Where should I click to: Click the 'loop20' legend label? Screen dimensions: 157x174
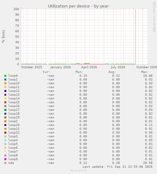[x=14, y=125]
